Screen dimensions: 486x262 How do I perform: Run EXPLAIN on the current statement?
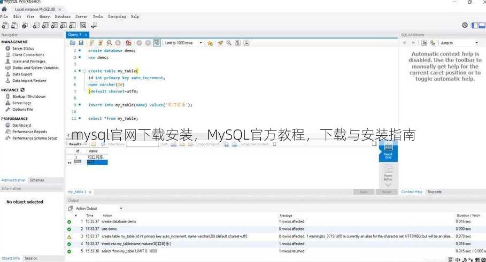[x=109, y=43]
